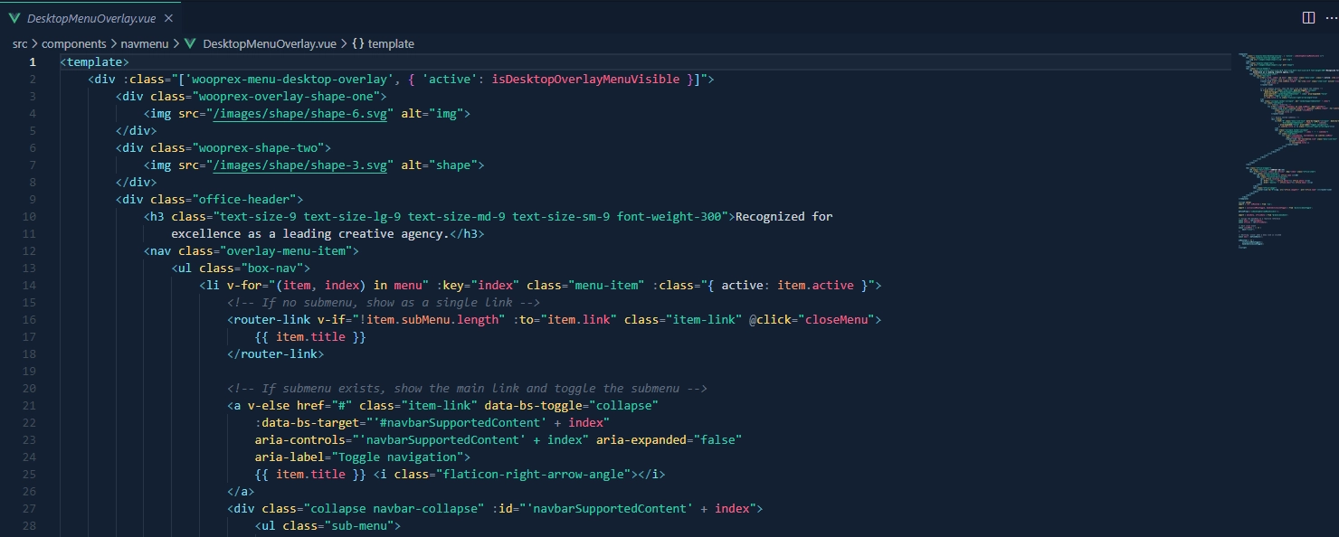Viewport: 1339px width, 537px height.
Task: Click line number 1 in the gutter
Action: point(33,62)
